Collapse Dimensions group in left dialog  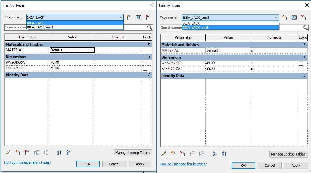[149, 57]
